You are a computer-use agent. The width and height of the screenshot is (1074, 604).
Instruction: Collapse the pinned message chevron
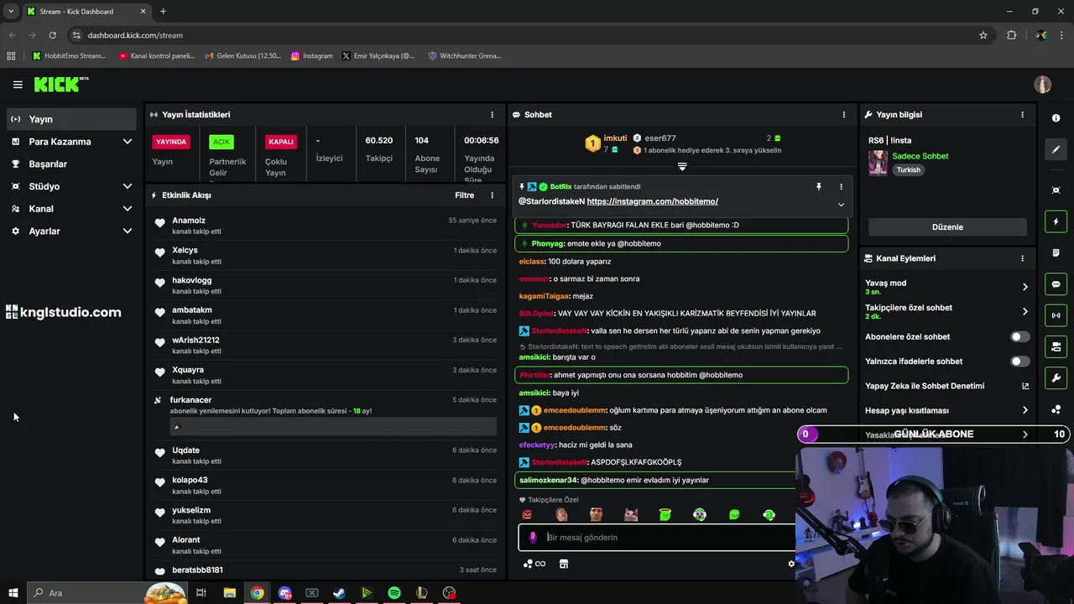click(841, 205)
